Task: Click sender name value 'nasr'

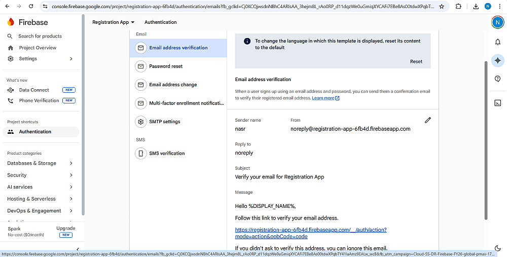Action: tap(240, 129)
